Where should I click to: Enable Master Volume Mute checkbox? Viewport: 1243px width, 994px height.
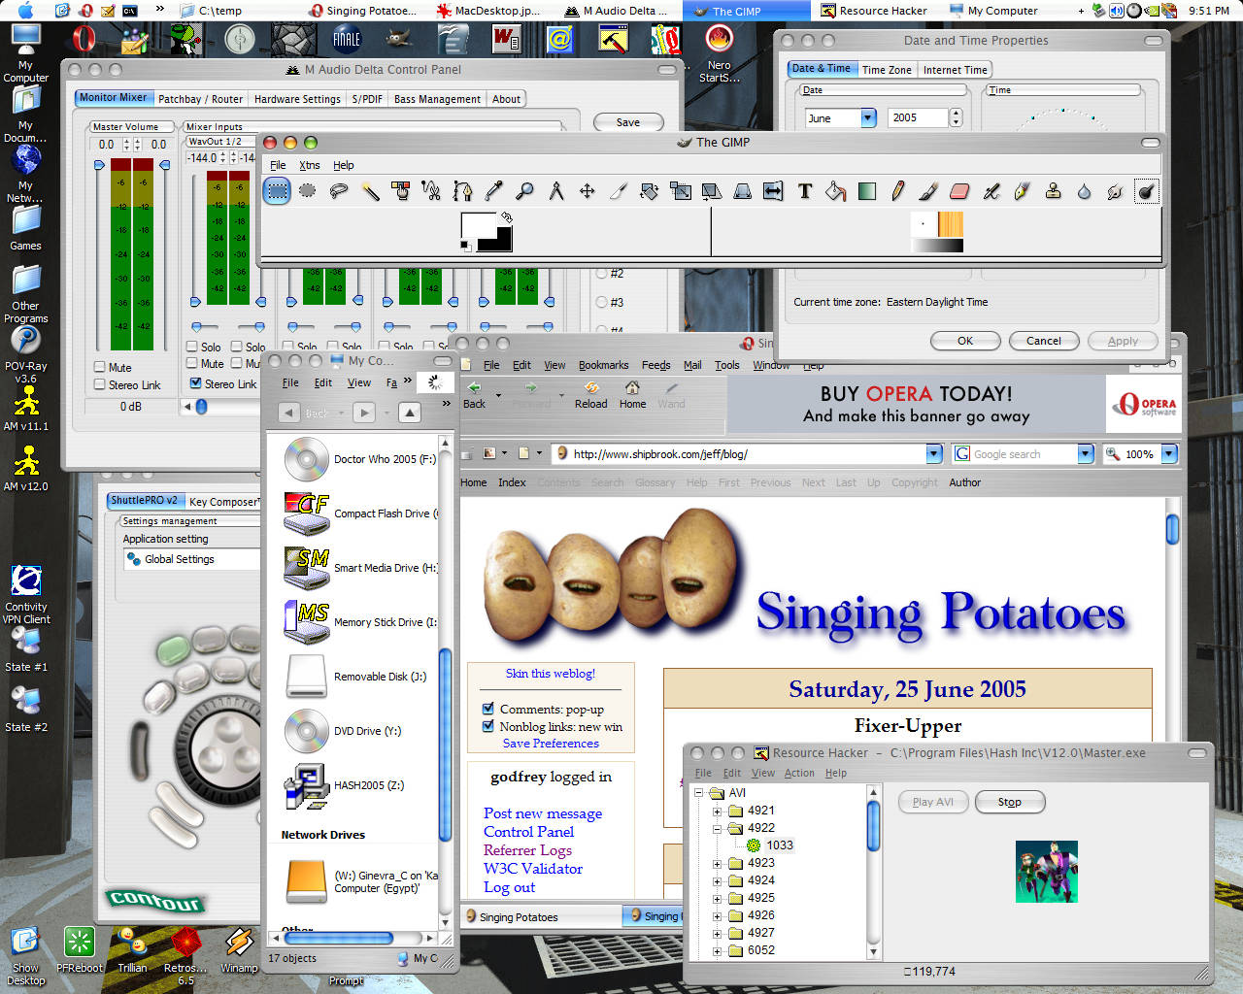100,367
